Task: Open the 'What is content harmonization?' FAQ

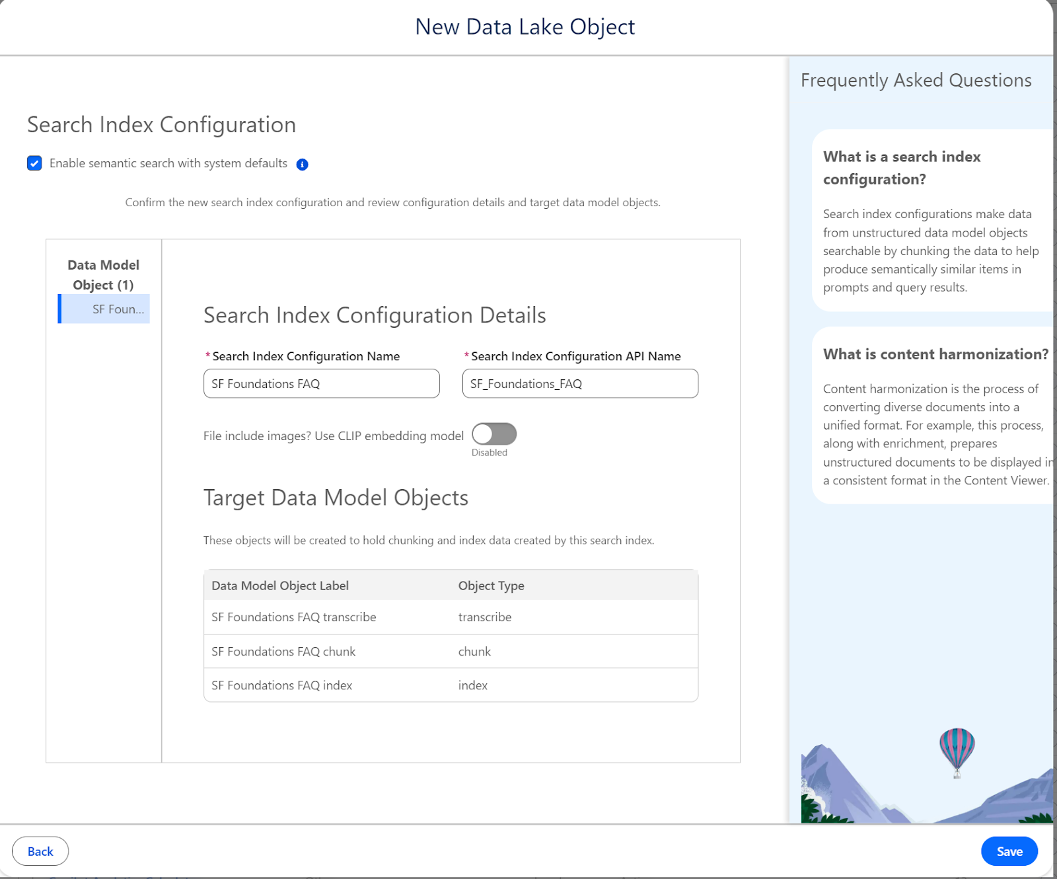Action: click(935, 354)
